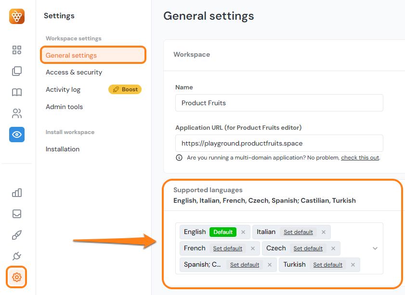405x295 pixels.
Task: Open the inbox tray icon
Action: click(17, 214)
